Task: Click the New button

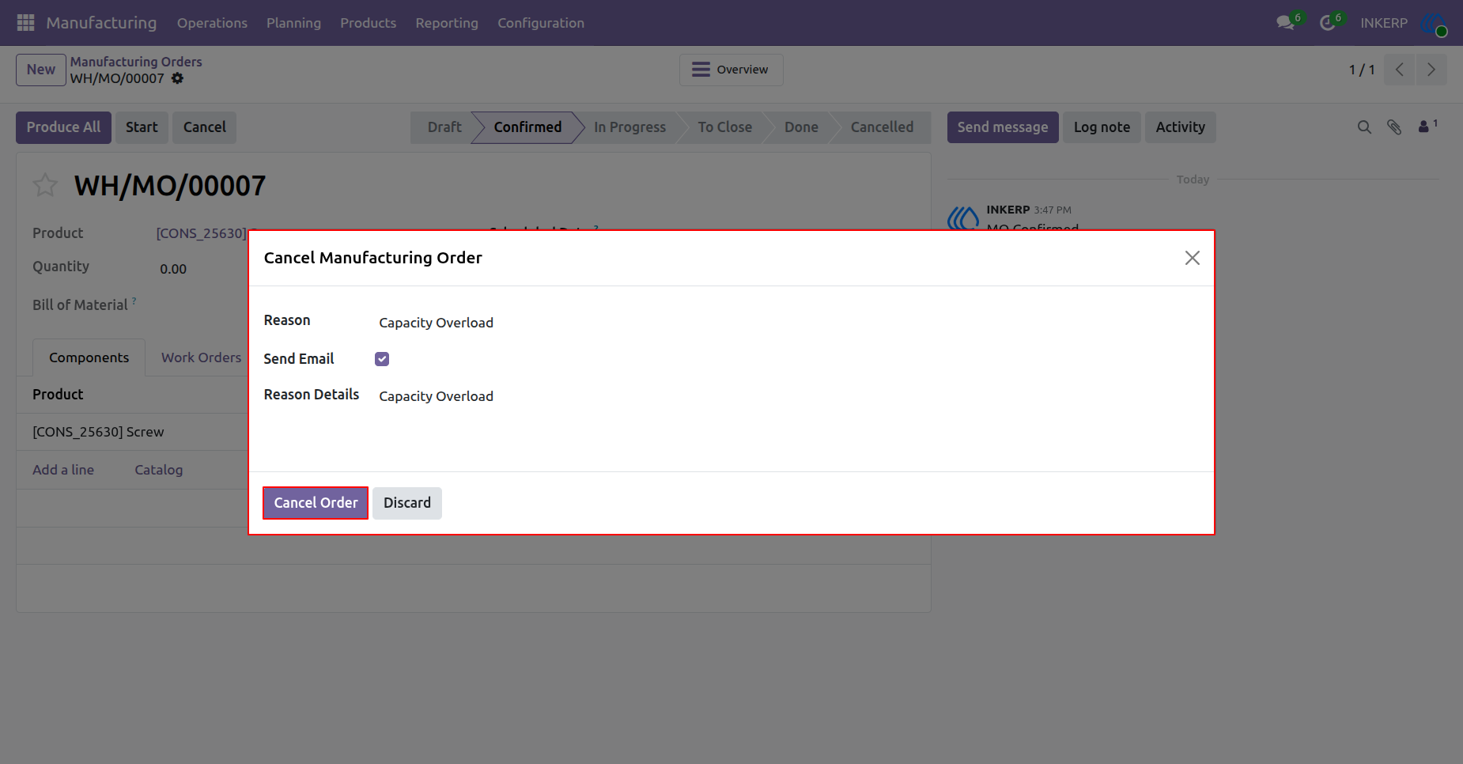Action: click(41, 70)
